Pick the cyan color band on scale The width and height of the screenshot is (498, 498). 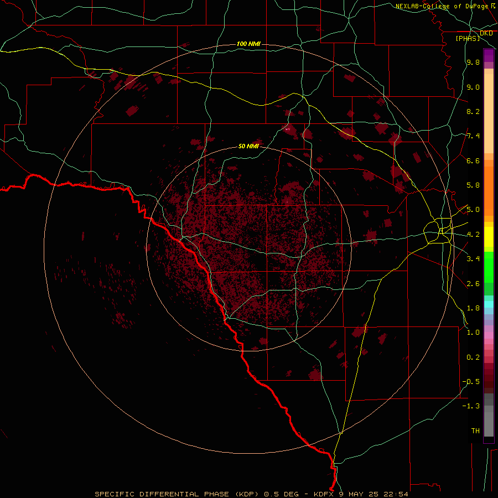[x=489, y=304]
